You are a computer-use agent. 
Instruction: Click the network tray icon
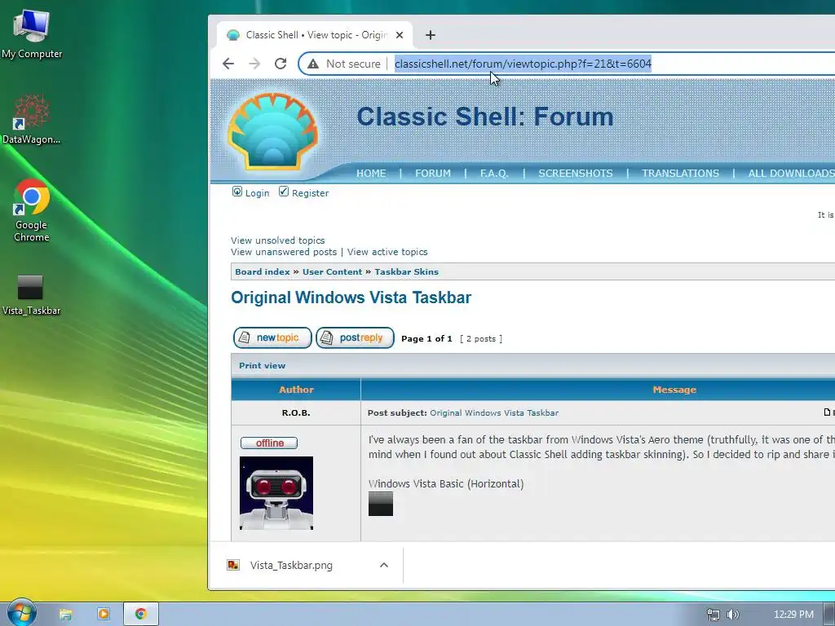[713, 615]
